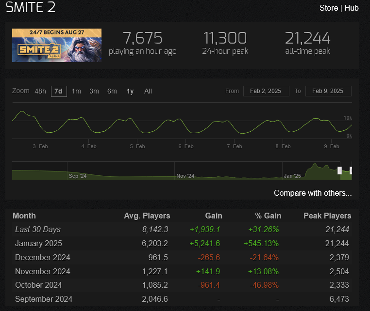Click the Jan '25 area in navigator
370x311 pixels.
click(x=292, y=176)
